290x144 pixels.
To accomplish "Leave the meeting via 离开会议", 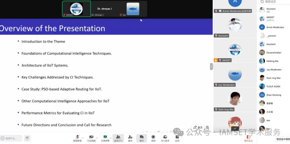I will 248,138.
